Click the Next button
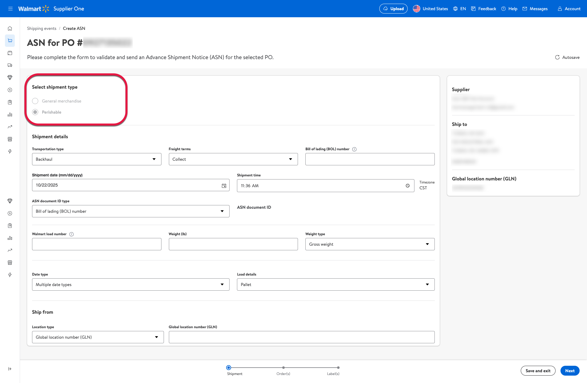Image resolution: width=587 pixels, height=383 pixels. coord(570,371)
